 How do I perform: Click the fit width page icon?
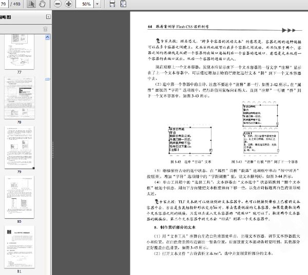tap(112, 4)
